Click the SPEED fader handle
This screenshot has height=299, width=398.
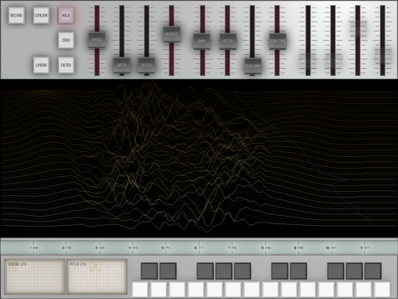97,40
